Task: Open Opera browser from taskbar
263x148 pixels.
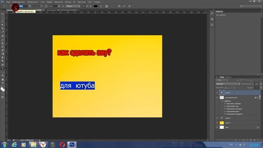Action: 62,145
